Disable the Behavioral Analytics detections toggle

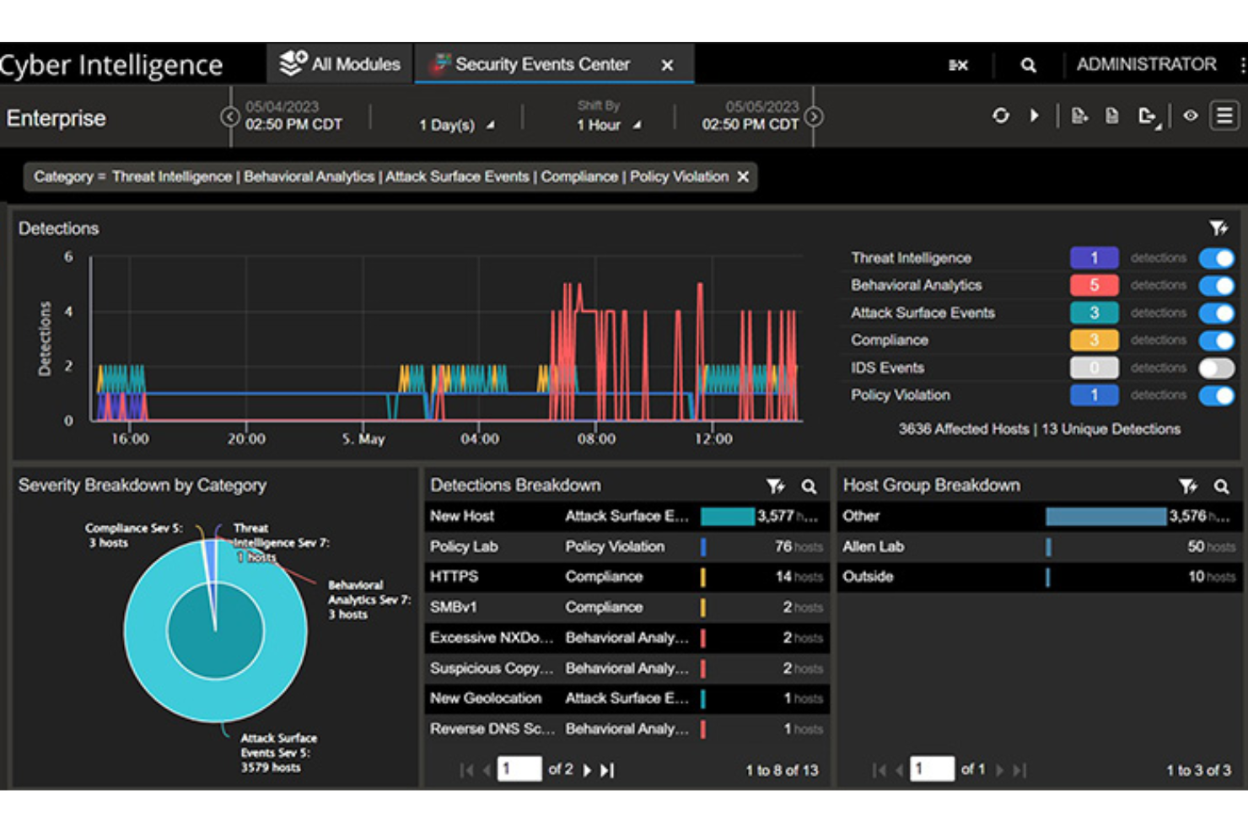1218,285
